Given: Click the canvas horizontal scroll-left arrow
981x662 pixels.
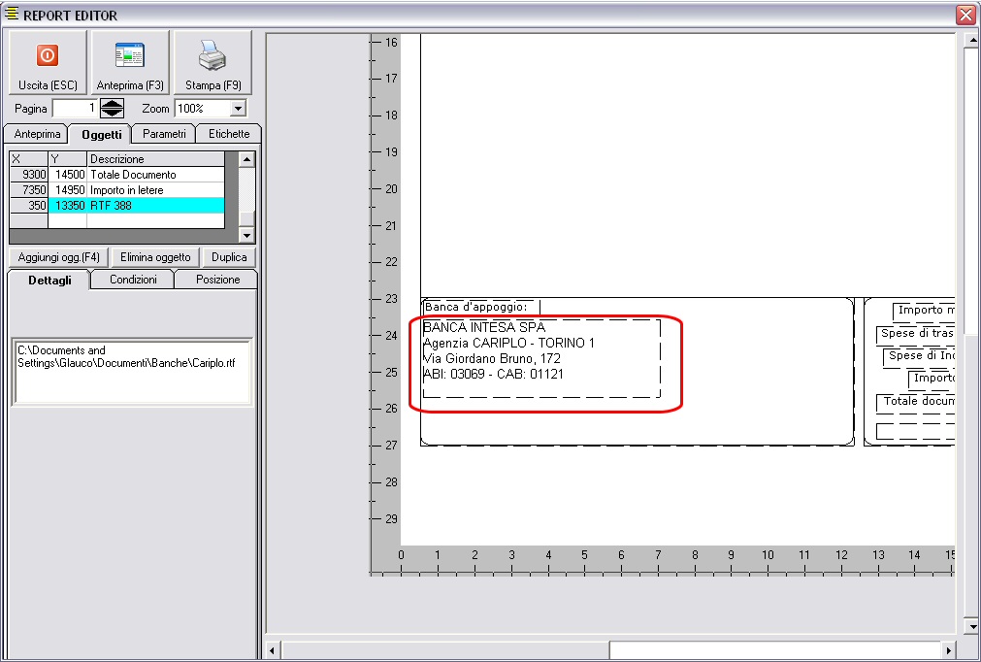Looking at the screenshot, I should (x=272, y=650).
